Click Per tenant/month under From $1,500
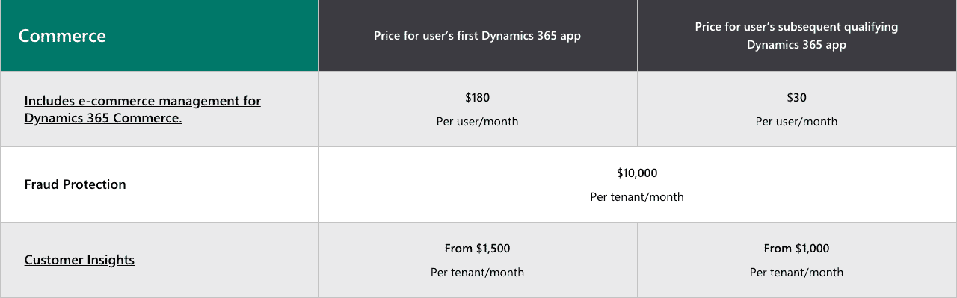Viewport: 957px width, 298px height. tap(477, 272)
